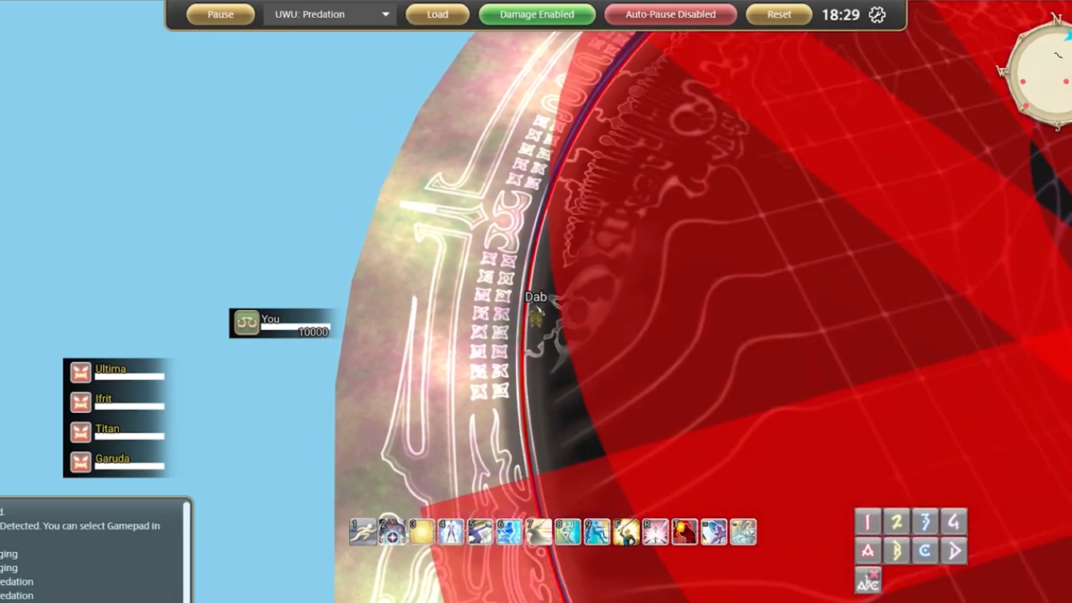Activate hotbar slot 5 skill
This screenshot has width=1072, height=603.
[x=480, y=532]
